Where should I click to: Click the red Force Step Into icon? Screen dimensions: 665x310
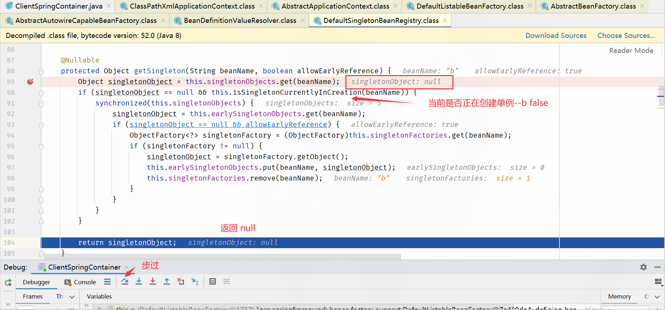pyautogui.click(x=153, y=282)
